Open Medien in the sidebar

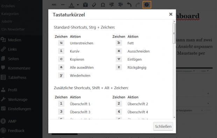[15, 40]
